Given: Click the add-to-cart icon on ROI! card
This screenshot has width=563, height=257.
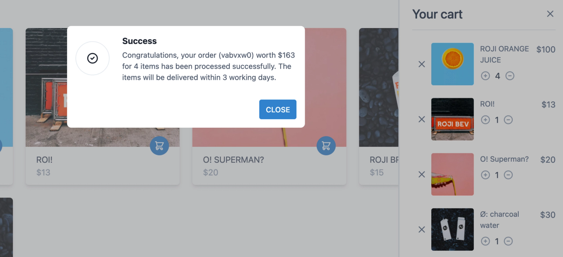Looking at the screenshot, I should point(159,145).
